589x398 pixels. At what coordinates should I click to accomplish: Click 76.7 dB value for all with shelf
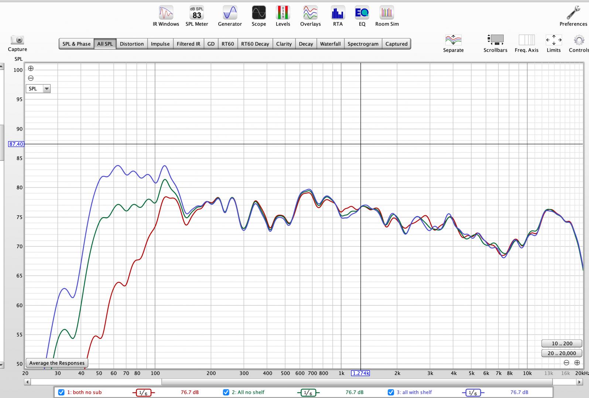pyautogui.click(x=519, y=392)
